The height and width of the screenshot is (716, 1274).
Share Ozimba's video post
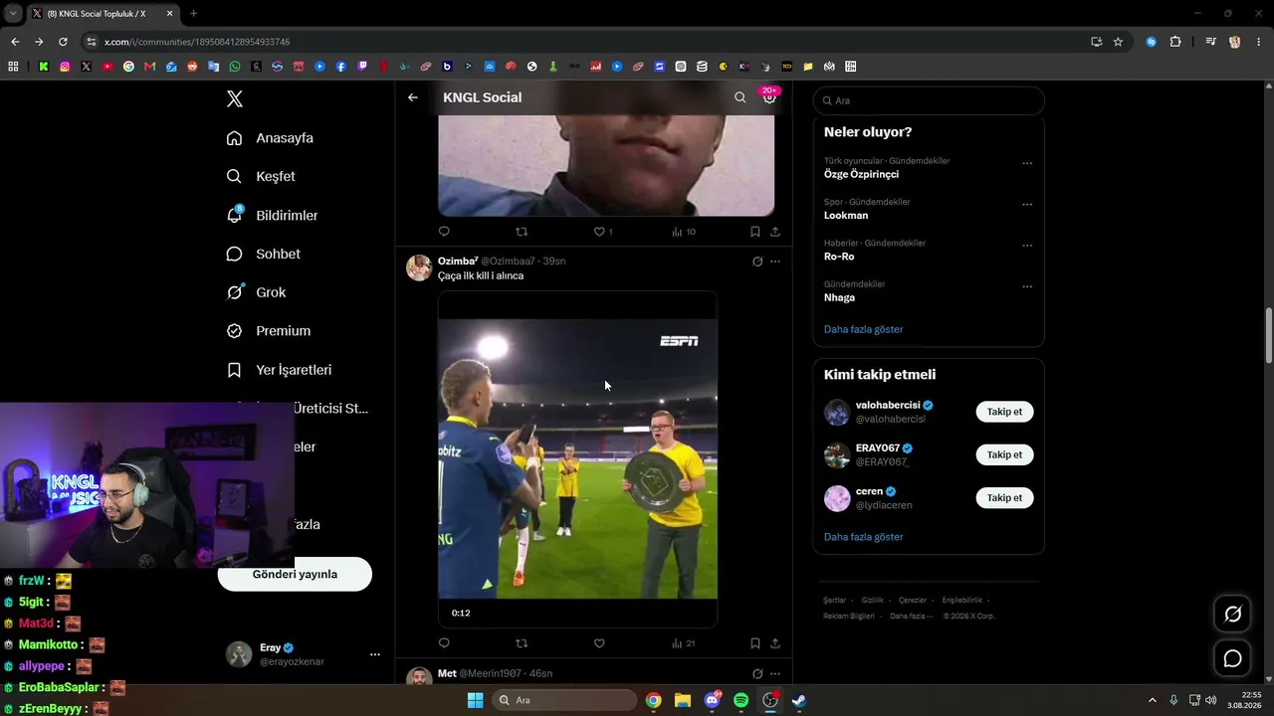pyautogui.click(x=775, y=643)
